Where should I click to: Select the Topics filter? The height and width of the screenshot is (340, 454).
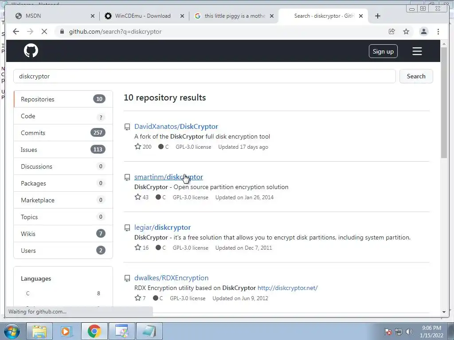[63, 217]
